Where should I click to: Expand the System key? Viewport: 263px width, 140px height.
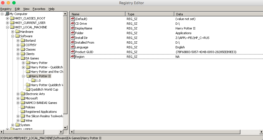tap(13, 125)
